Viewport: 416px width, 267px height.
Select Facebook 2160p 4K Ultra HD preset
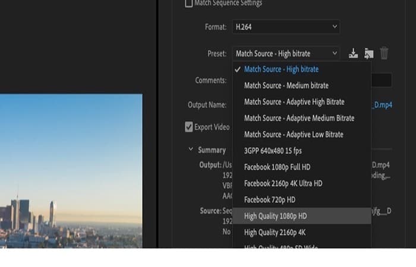[x=302, y=183]
